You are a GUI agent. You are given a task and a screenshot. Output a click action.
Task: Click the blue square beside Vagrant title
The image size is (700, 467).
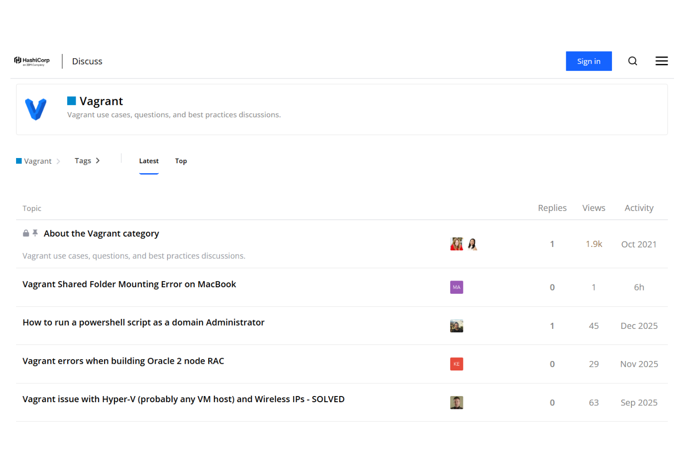[x=71, y=101]
